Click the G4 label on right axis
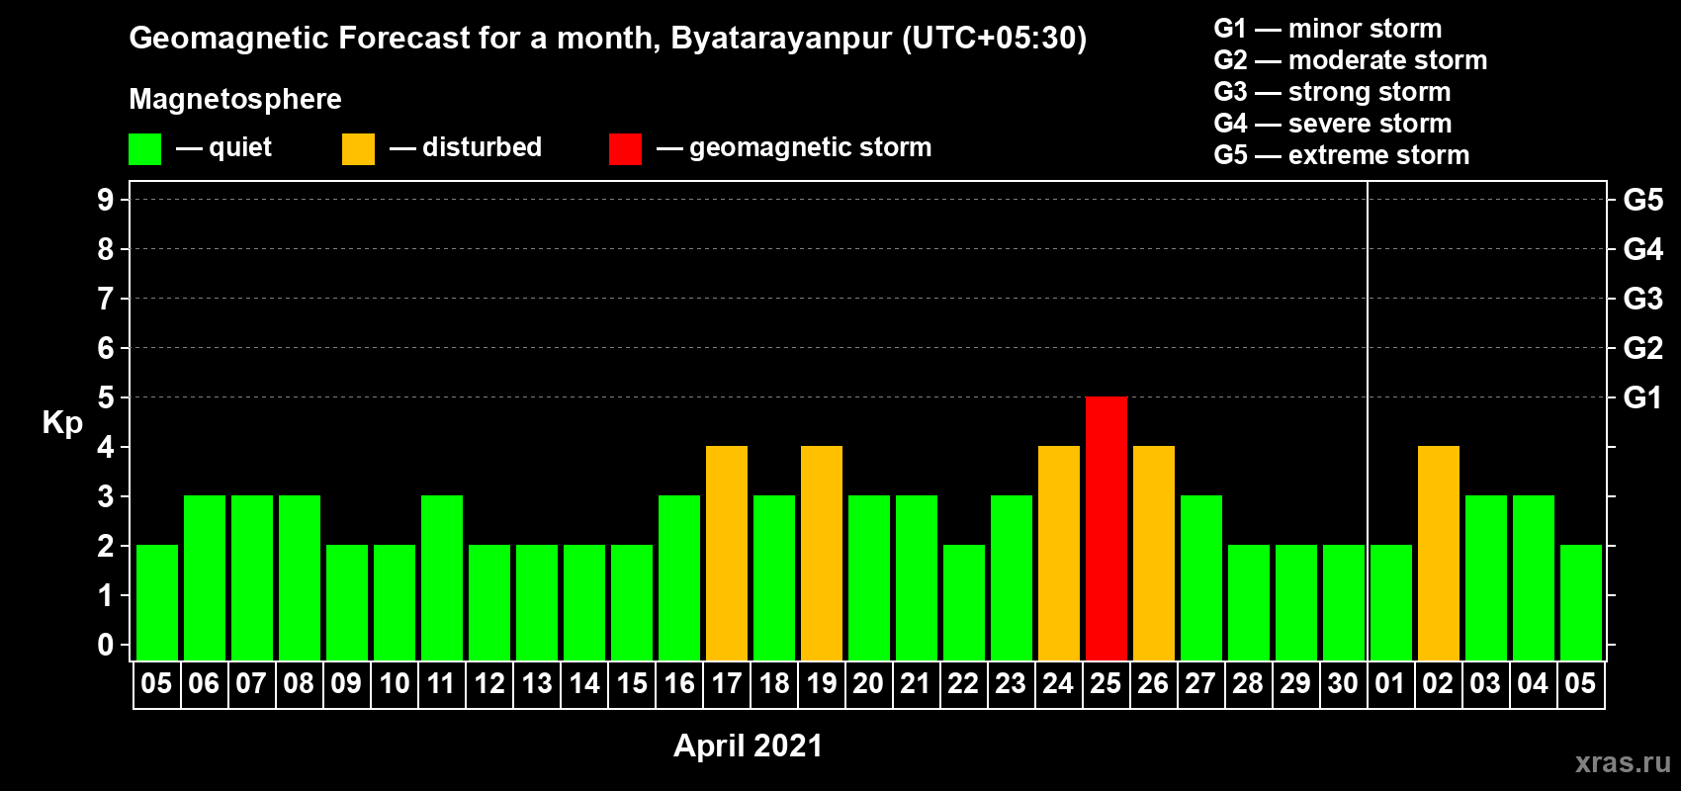1681x791 pixels. pyautogui.click(x=1643, y=249)
